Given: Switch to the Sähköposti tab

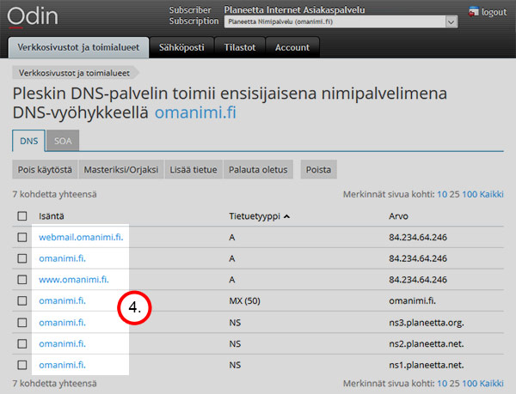Looking at the screenshot, I should [181, 47].
